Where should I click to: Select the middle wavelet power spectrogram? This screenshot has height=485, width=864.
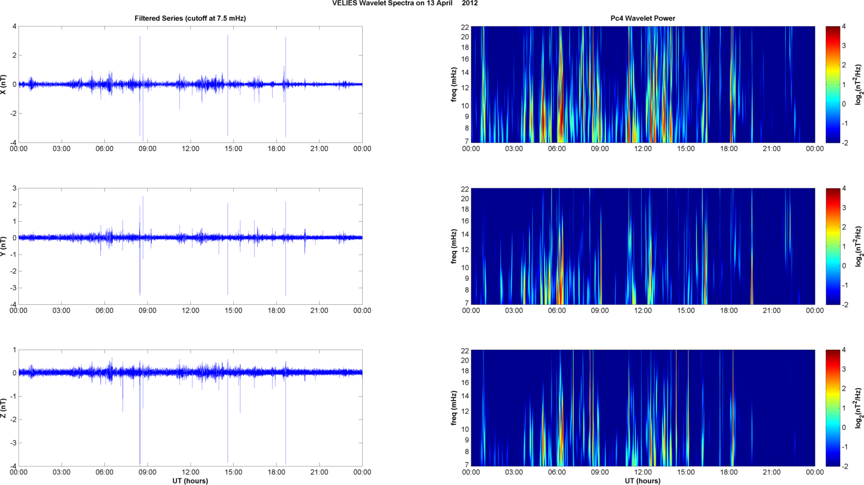click(643, 246)
